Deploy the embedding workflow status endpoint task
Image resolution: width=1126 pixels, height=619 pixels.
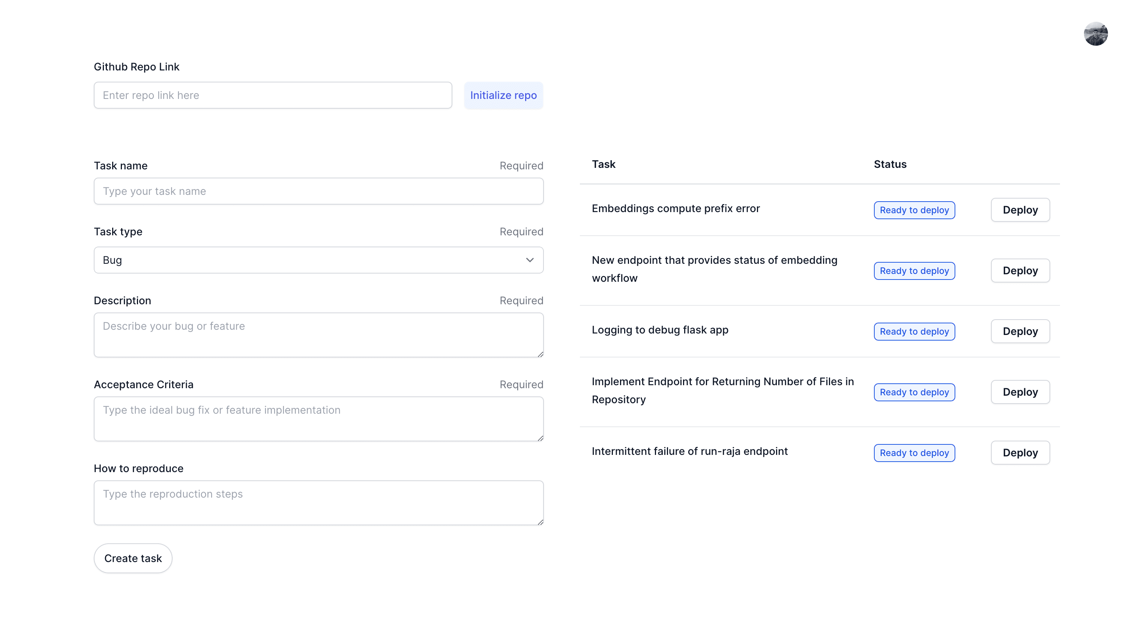pyautogui.click(x=1020, y=271)
